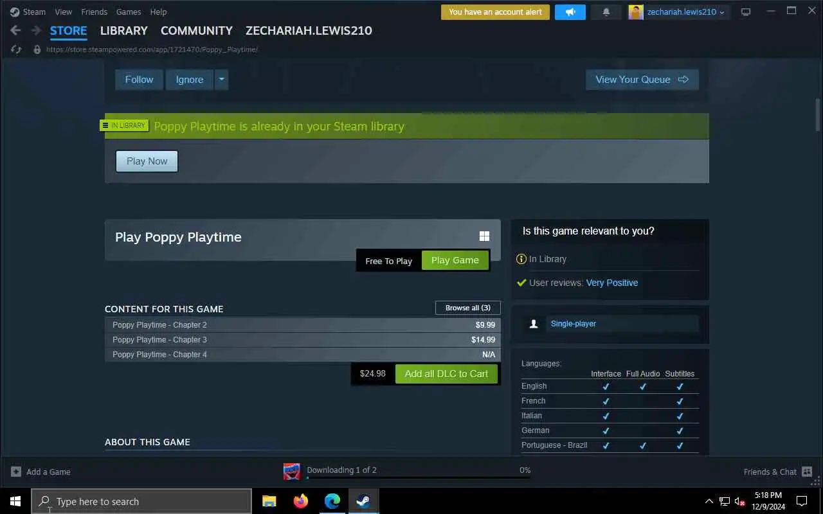Show hidden system tray icons

[x=709, y=501]
